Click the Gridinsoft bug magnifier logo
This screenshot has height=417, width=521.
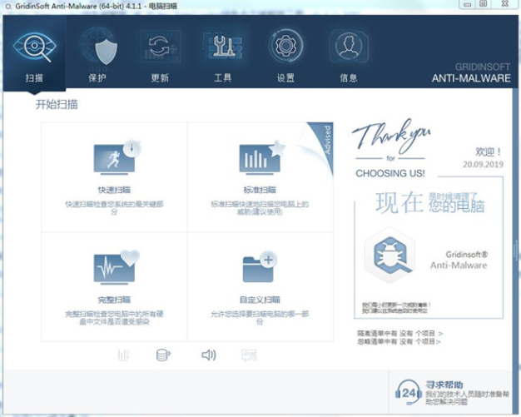390,255
